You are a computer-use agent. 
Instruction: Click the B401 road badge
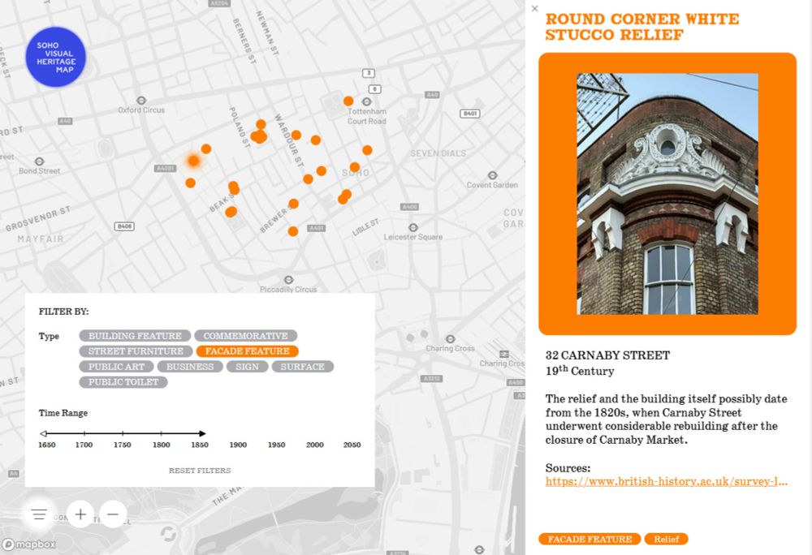pyautogui.click(x=469, y=114)
